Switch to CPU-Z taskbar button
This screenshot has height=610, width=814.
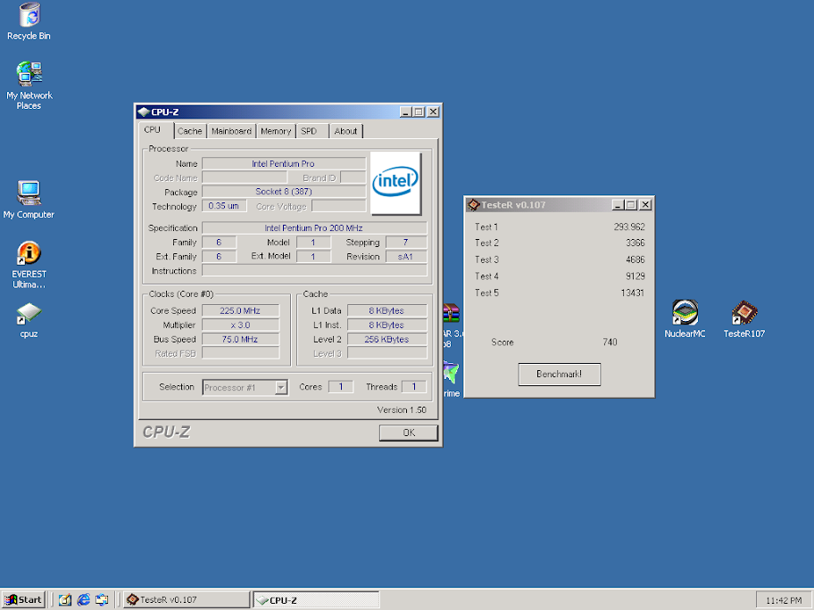coord(316,599)
